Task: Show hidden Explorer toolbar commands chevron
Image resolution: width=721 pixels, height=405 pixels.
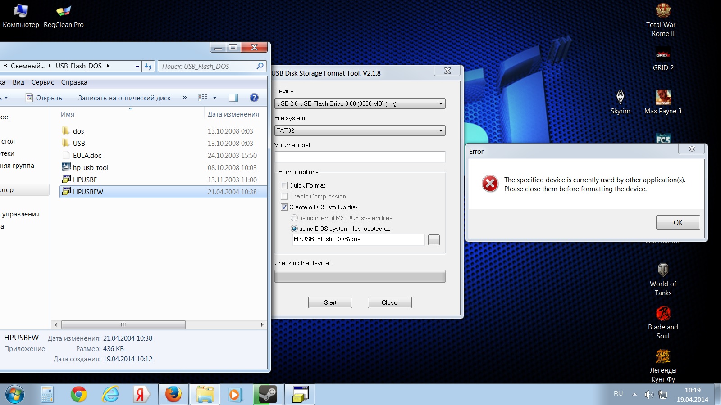Action: click(184, 98)
